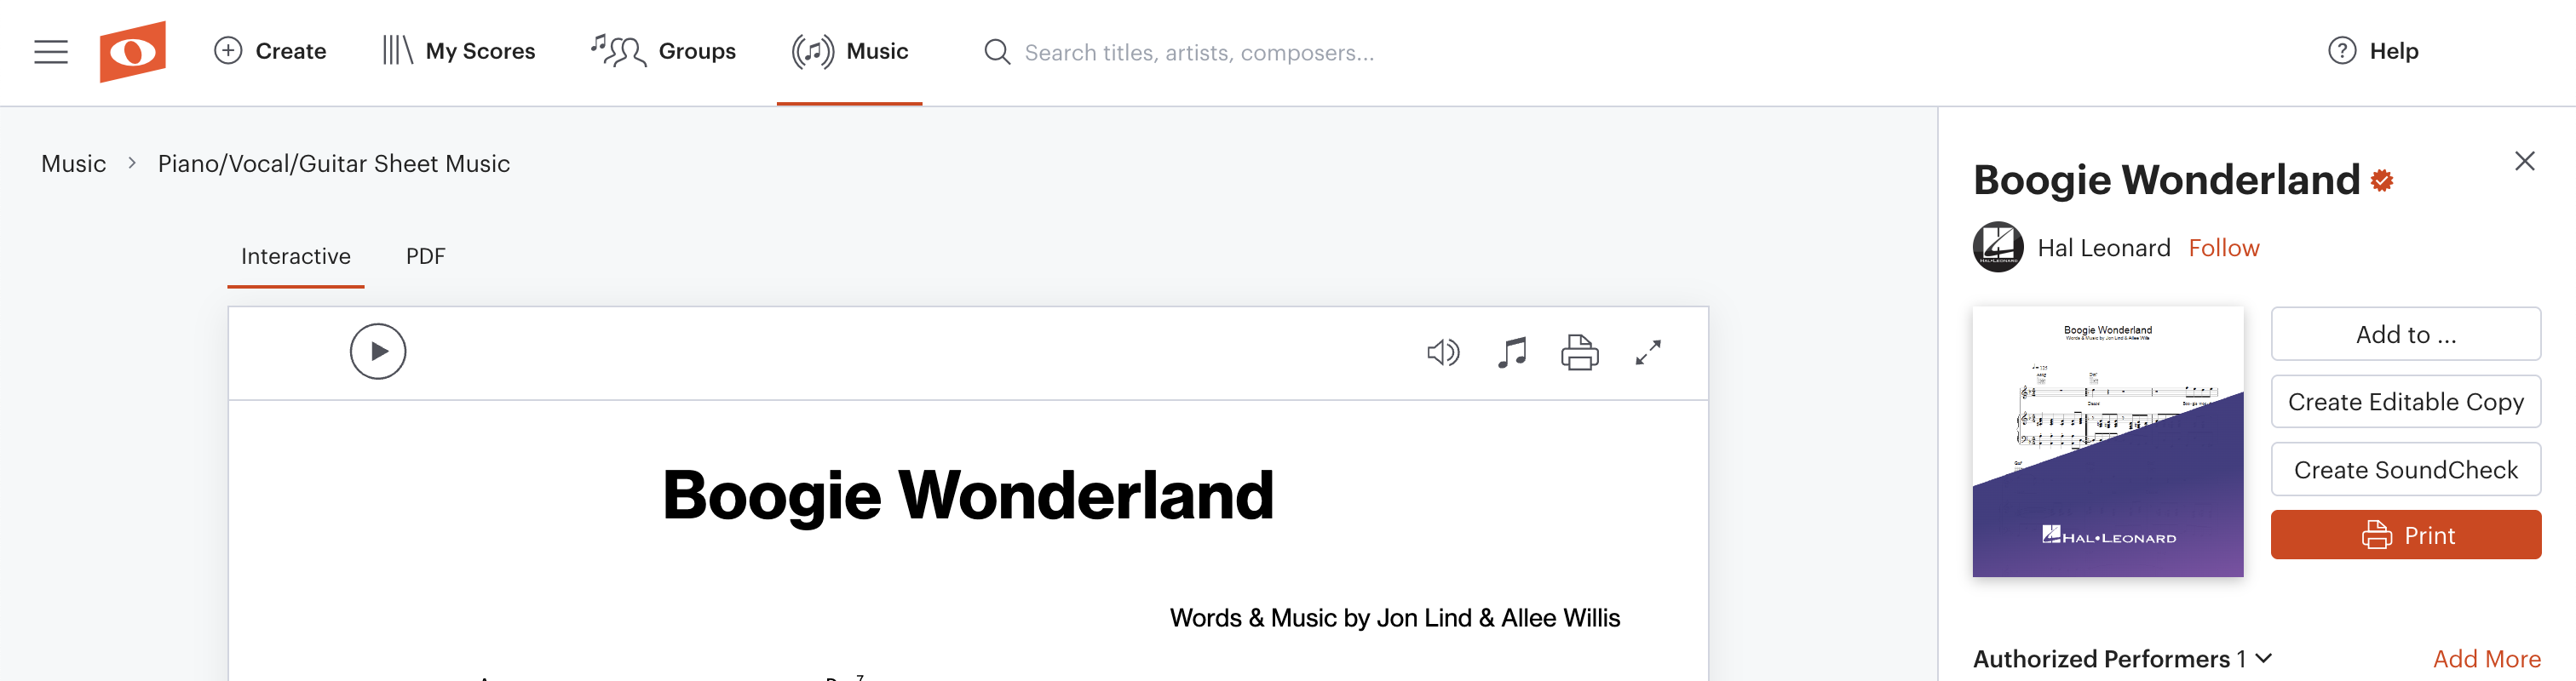2576x681 pixels.
Task: Select the Interactive tab
Action: [x=295, y=257]
